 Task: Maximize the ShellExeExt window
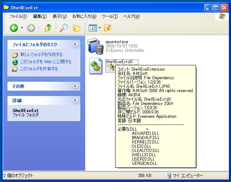pos(216,7)
